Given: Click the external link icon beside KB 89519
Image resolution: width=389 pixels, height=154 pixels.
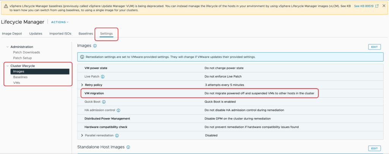Looking at the screenshot, I should [377, 6].
